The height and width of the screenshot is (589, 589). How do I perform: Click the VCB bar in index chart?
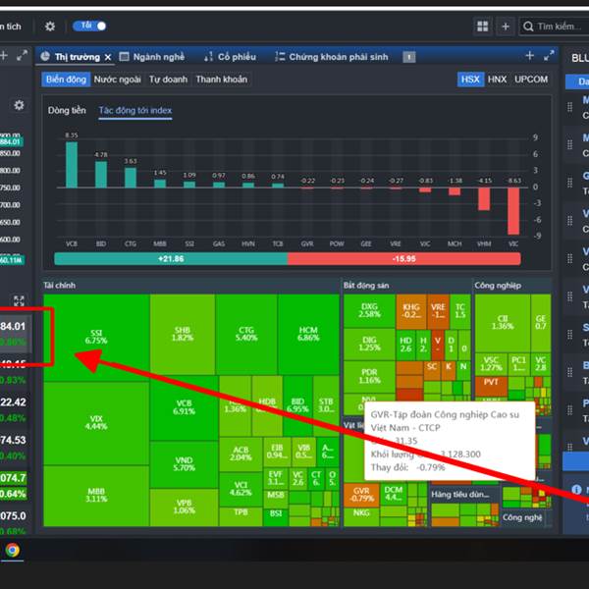72,165
